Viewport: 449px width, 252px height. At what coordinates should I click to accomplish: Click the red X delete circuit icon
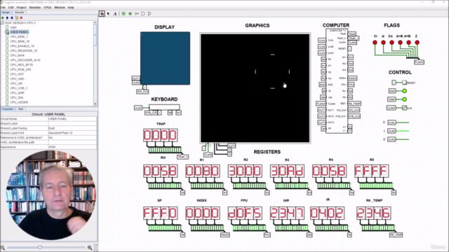tap(21, 17)
